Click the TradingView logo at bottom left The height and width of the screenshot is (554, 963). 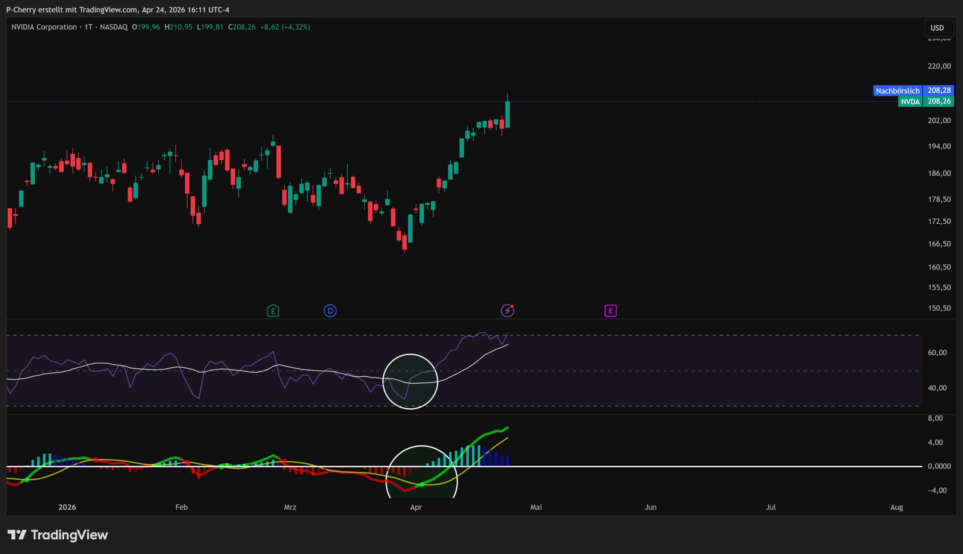click(58, 535)
